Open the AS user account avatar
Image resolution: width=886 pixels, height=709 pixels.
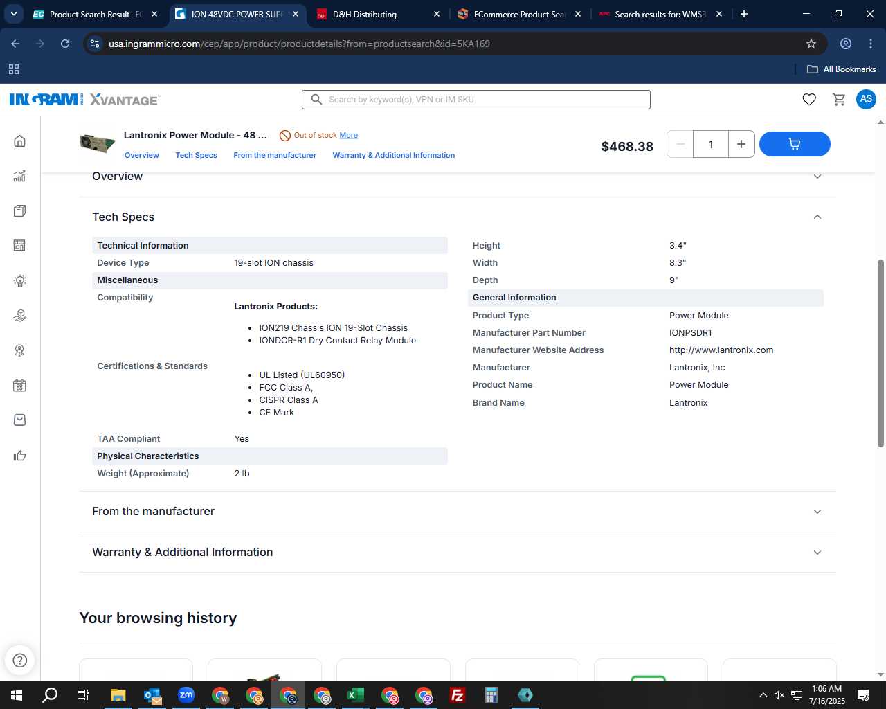tap(866, 99)
